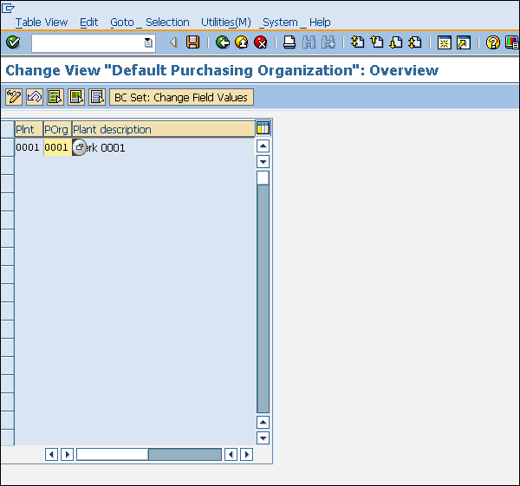Image resolution: width=520 pixels, height=486 pixels.
Task: Click the Undo Change icon
Action: coord(35,97)
